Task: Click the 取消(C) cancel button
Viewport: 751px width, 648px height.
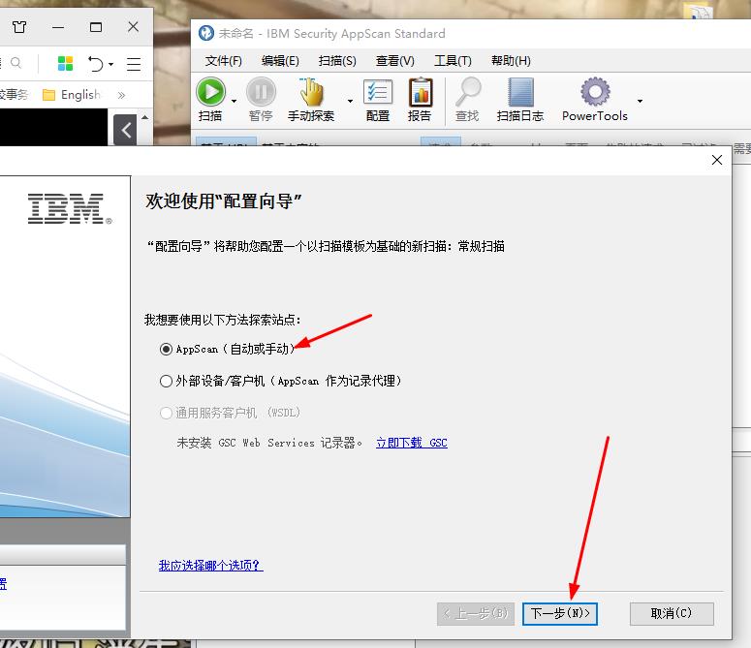Action: [672, 613]
